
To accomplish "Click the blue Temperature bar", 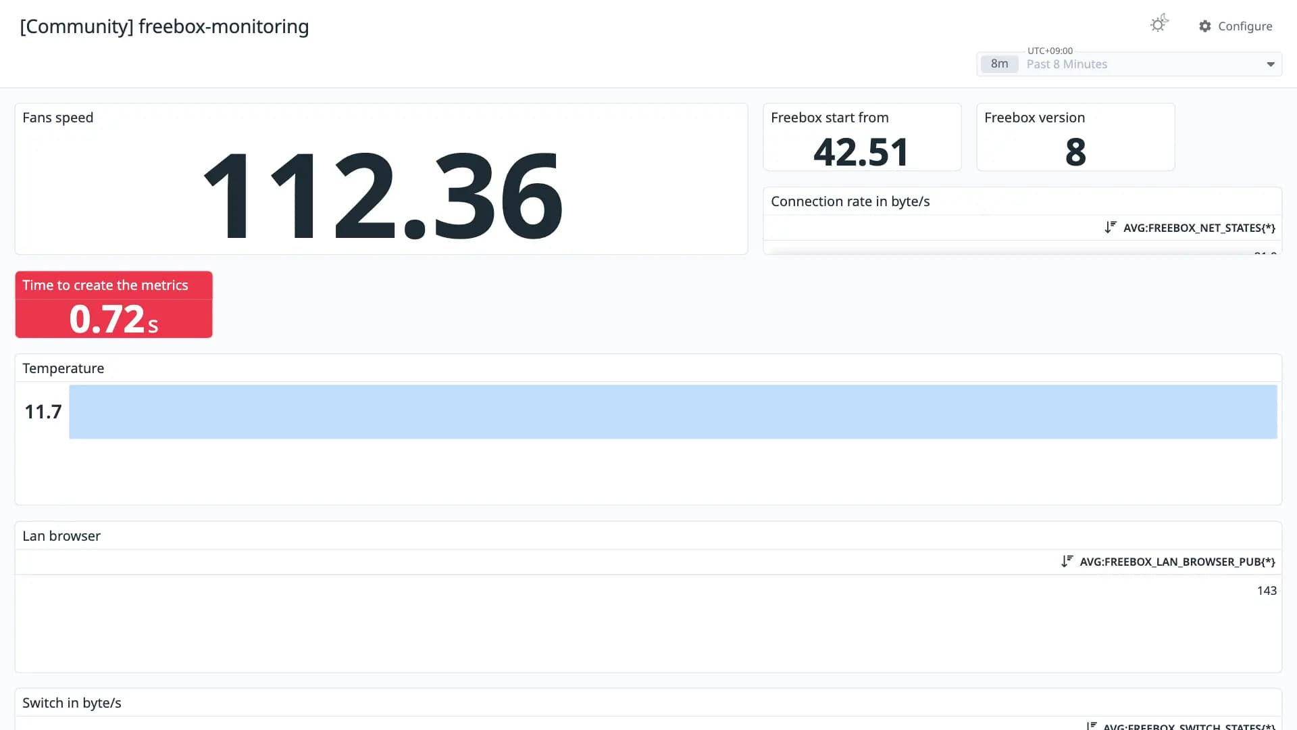I will click(x=673, y=412).
